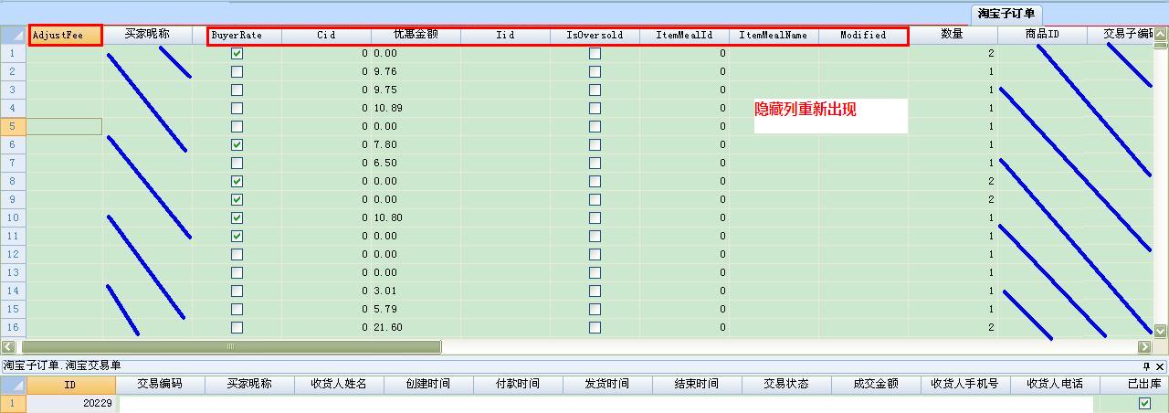Click the horizontal scrollbar's left arrow
Screen dimensions: 1169x413
(x=9, y=347)
